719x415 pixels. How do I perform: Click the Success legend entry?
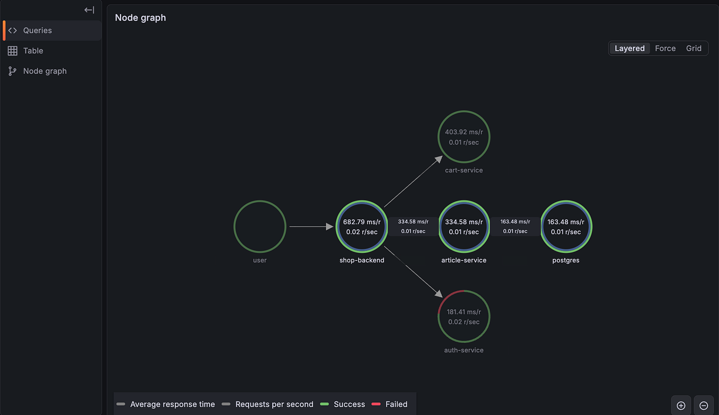[343, 404]
